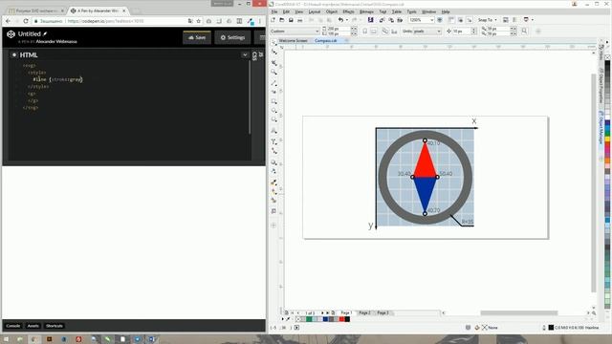Select the Artistic Media tool
The image size is (612, 344).
274,92
